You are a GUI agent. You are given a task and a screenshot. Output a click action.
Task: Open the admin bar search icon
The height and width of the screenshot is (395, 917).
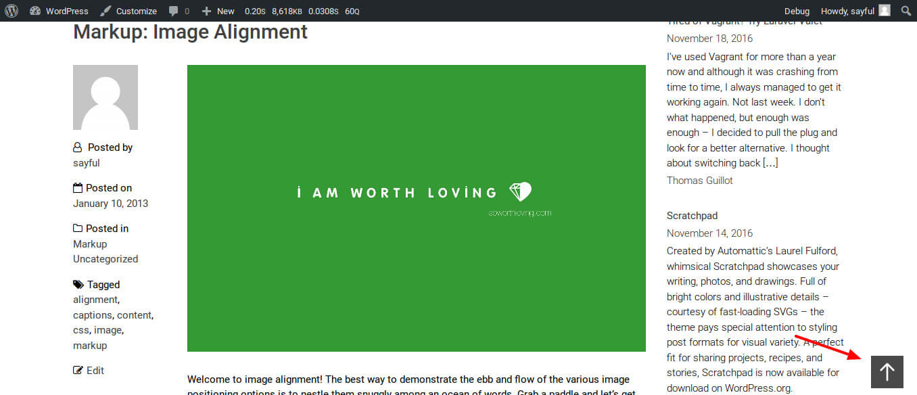(906, 11)
